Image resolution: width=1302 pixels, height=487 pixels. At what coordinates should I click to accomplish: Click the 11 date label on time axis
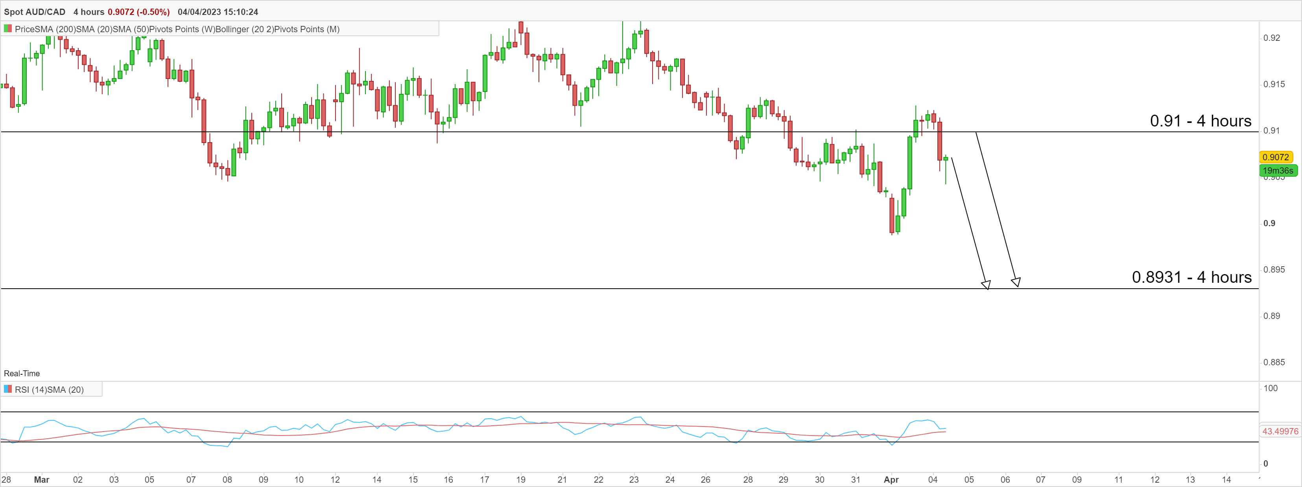click(1119, 480)
